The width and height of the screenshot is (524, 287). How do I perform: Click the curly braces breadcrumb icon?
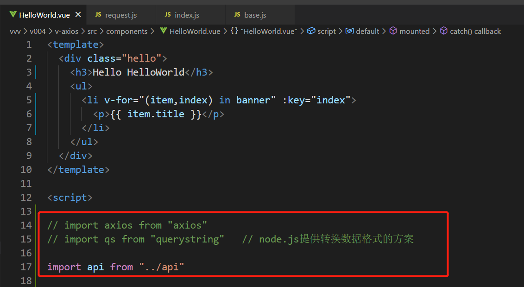234,31
